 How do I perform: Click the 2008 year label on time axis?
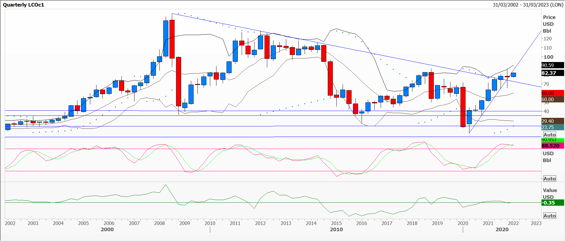click(x=159, y=223)
